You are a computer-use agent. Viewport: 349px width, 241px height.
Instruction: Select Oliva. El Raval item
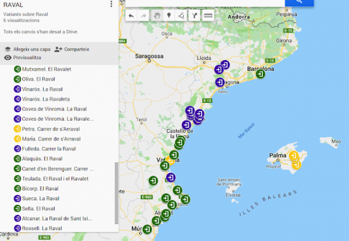pyautogui.click(x=38, y=79)
